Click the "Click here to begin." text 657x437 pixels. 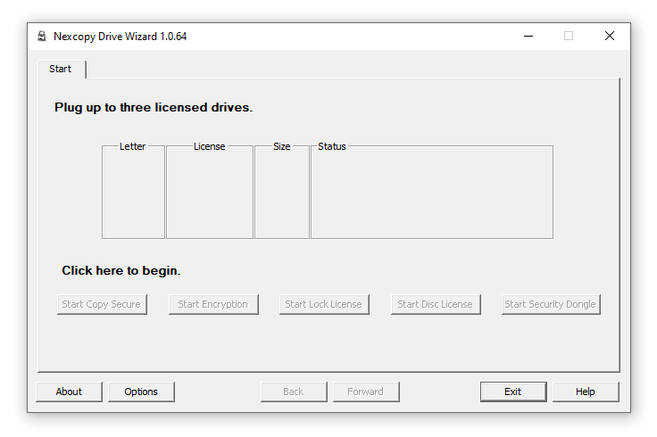(121, 270)
